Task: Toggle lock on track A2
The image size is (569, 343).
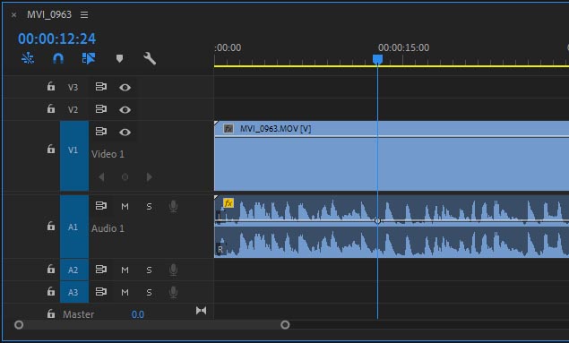Action: pos(51,269)
